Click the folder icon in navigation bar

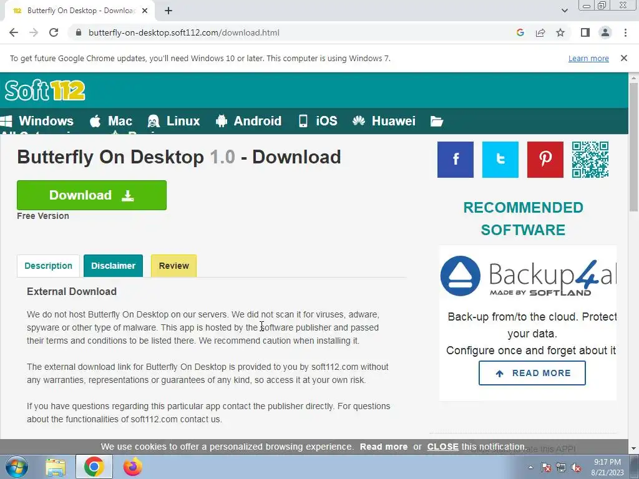(x=436, y=121)
